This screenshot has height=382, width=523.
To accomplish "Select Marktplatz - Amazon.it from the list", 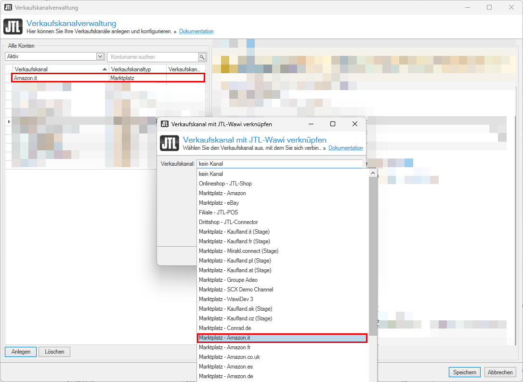I will coord(282,338).
